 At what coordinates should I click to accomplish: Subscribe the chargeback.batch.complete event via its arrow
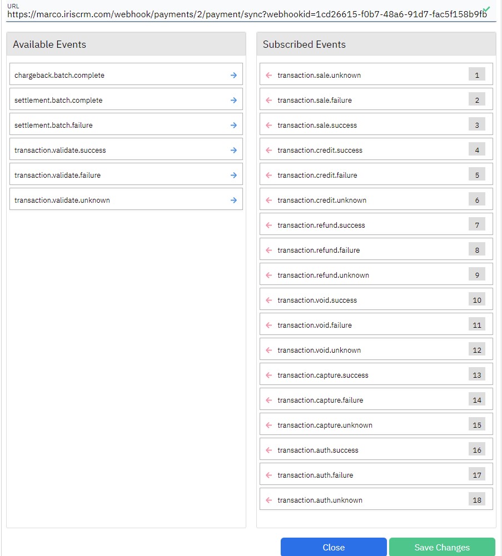point(233,74)
